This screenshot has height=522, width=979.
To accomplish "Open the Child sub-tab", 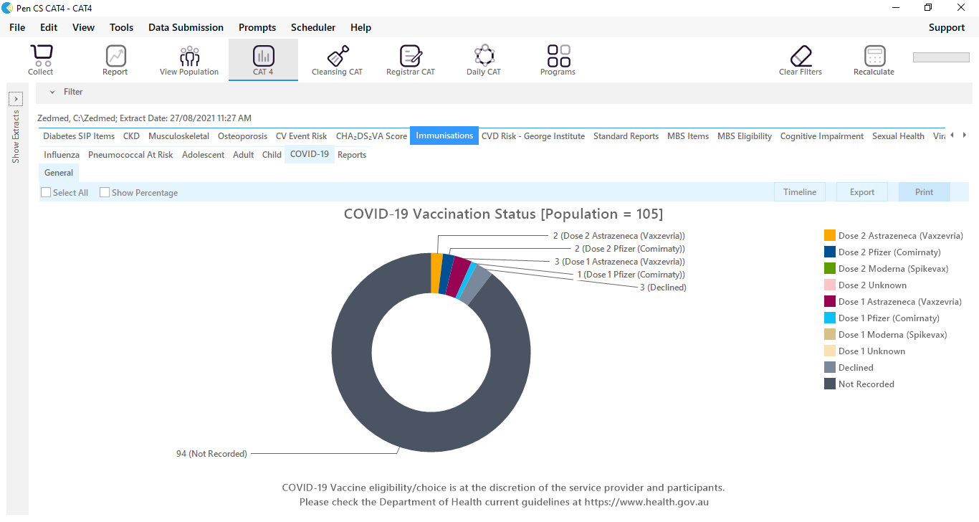I will point(272,155).
